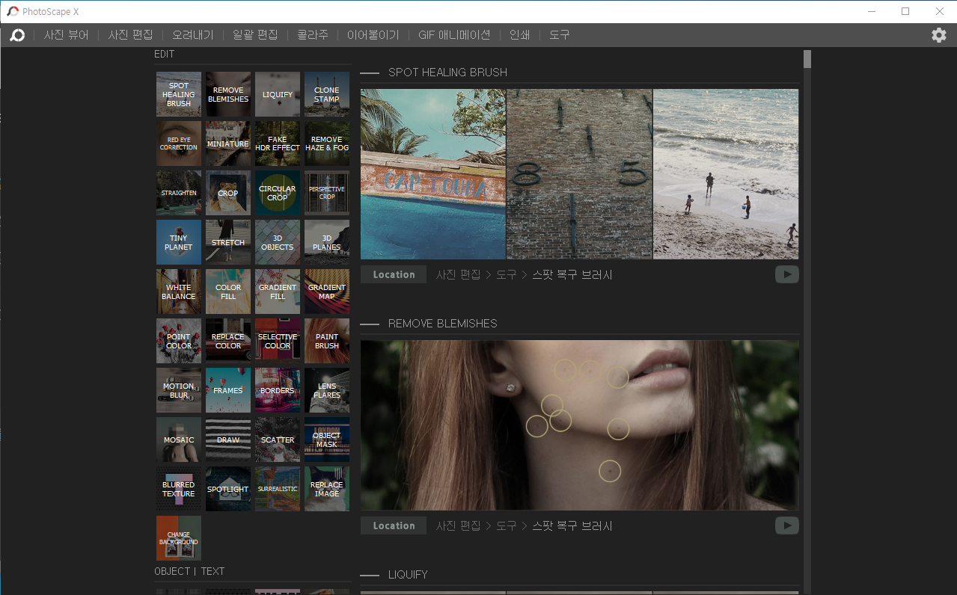Click the vertical scrollbar thumb
This screenshot has height=595, width=957.
coord(807,59)
